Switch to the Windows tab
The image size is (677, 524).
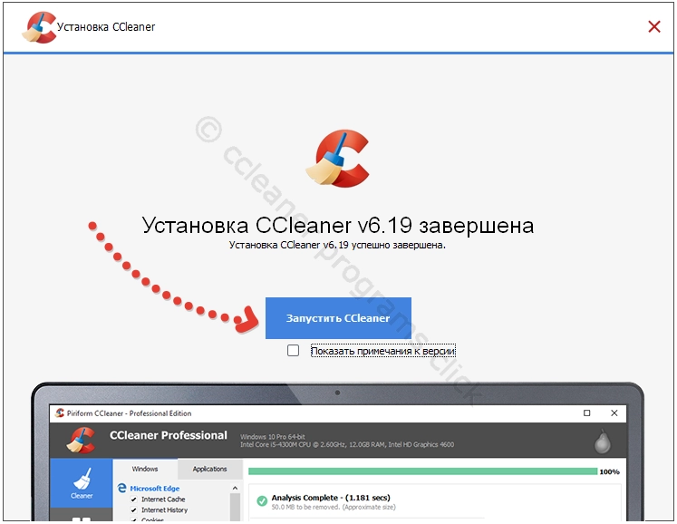[145, 469]
